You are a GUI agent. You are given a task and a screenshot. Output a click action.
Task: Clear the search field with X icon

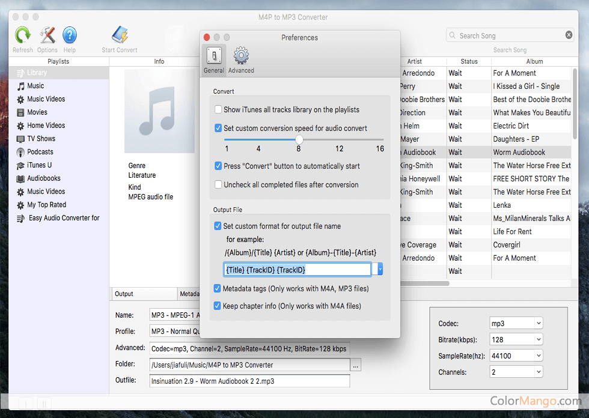[569, 35]
